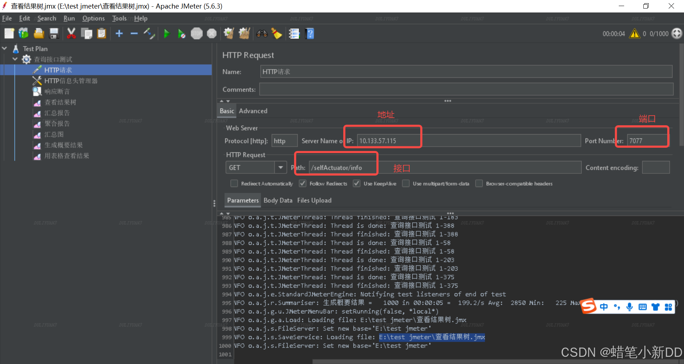Image resolution: width=684 pixels, height=364 pixels.
Task: Click the Protocol field showing http
Action: [284, 141]
